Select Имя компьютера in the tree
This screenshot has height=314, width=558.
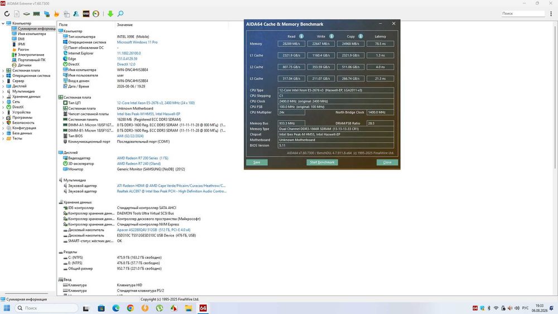[32, 34]
